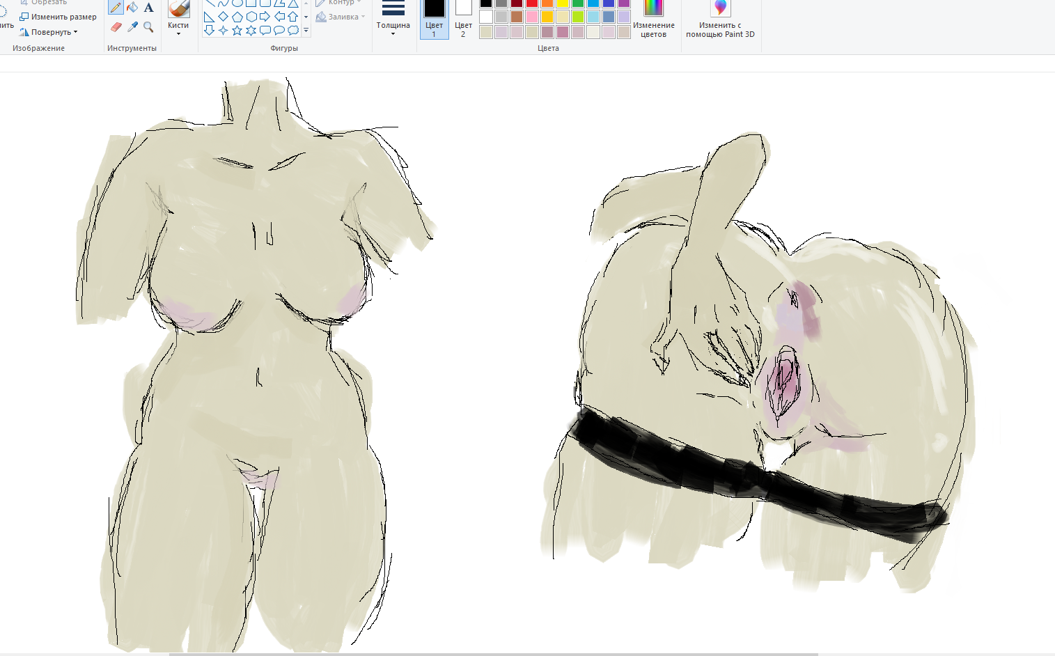The height and width of the screenshot is (656, 1055).
Task: Choose the four-point star shape
Action: [223, 30]
